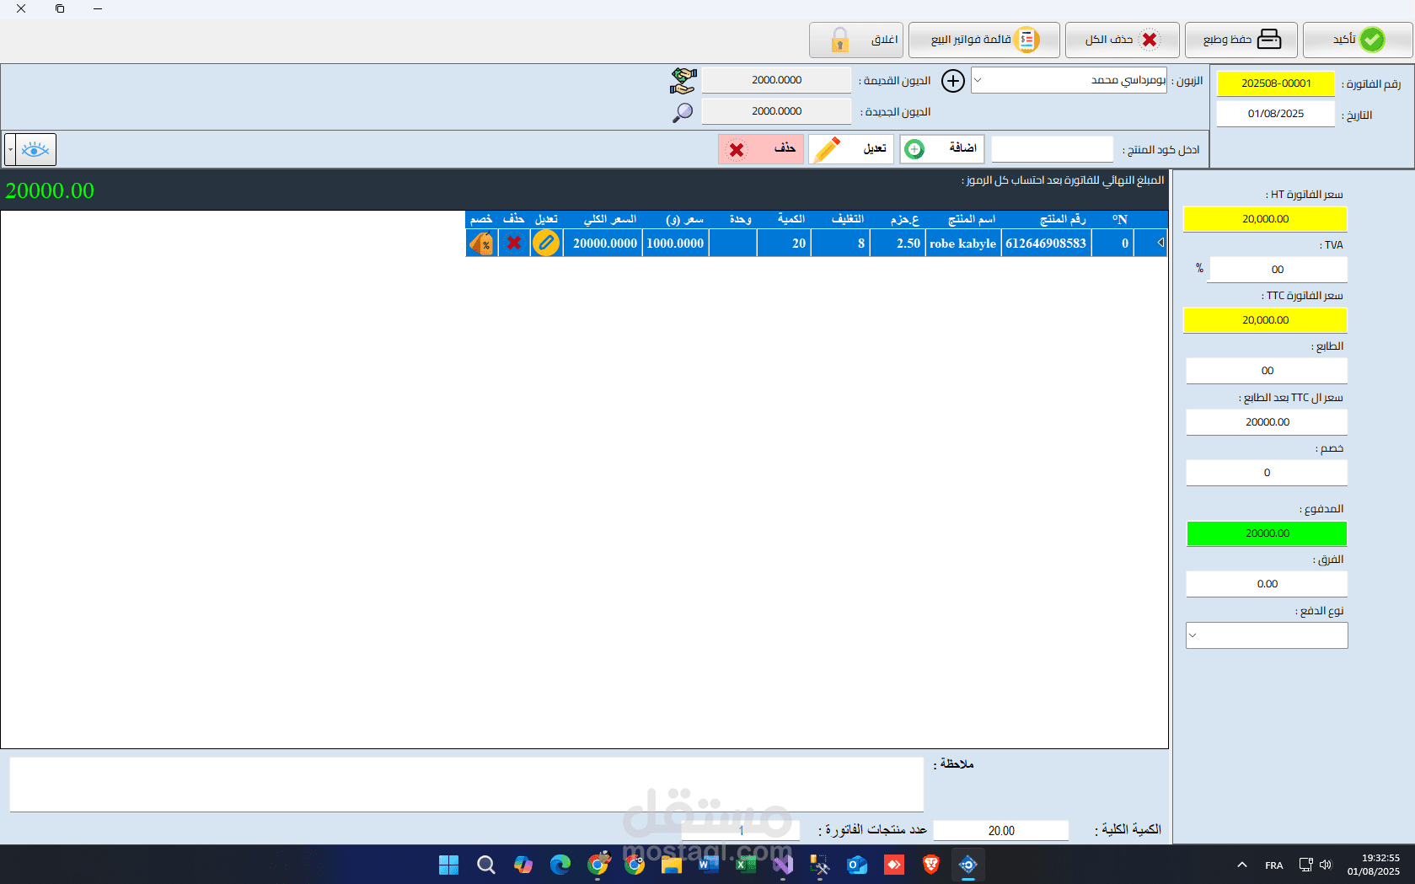The image size is (1415, 884).
Task: Click the unit price cell 1000.0000
Action: 675,244
